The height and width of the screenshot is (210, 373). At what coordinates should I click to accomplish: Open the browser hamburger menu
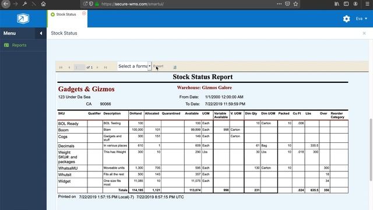point(367,4)
